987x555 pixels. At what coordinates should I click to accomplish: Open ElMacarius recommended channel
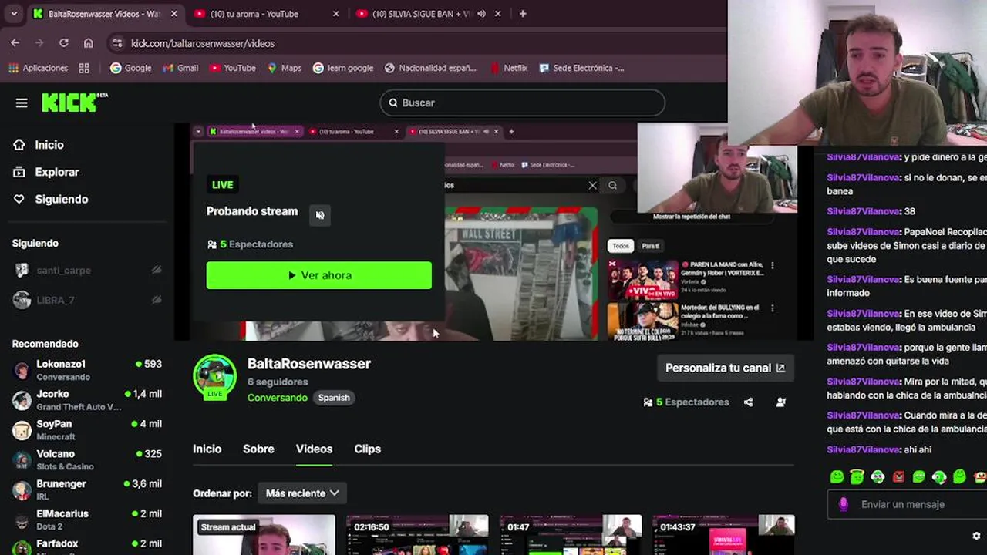point(87,520)
